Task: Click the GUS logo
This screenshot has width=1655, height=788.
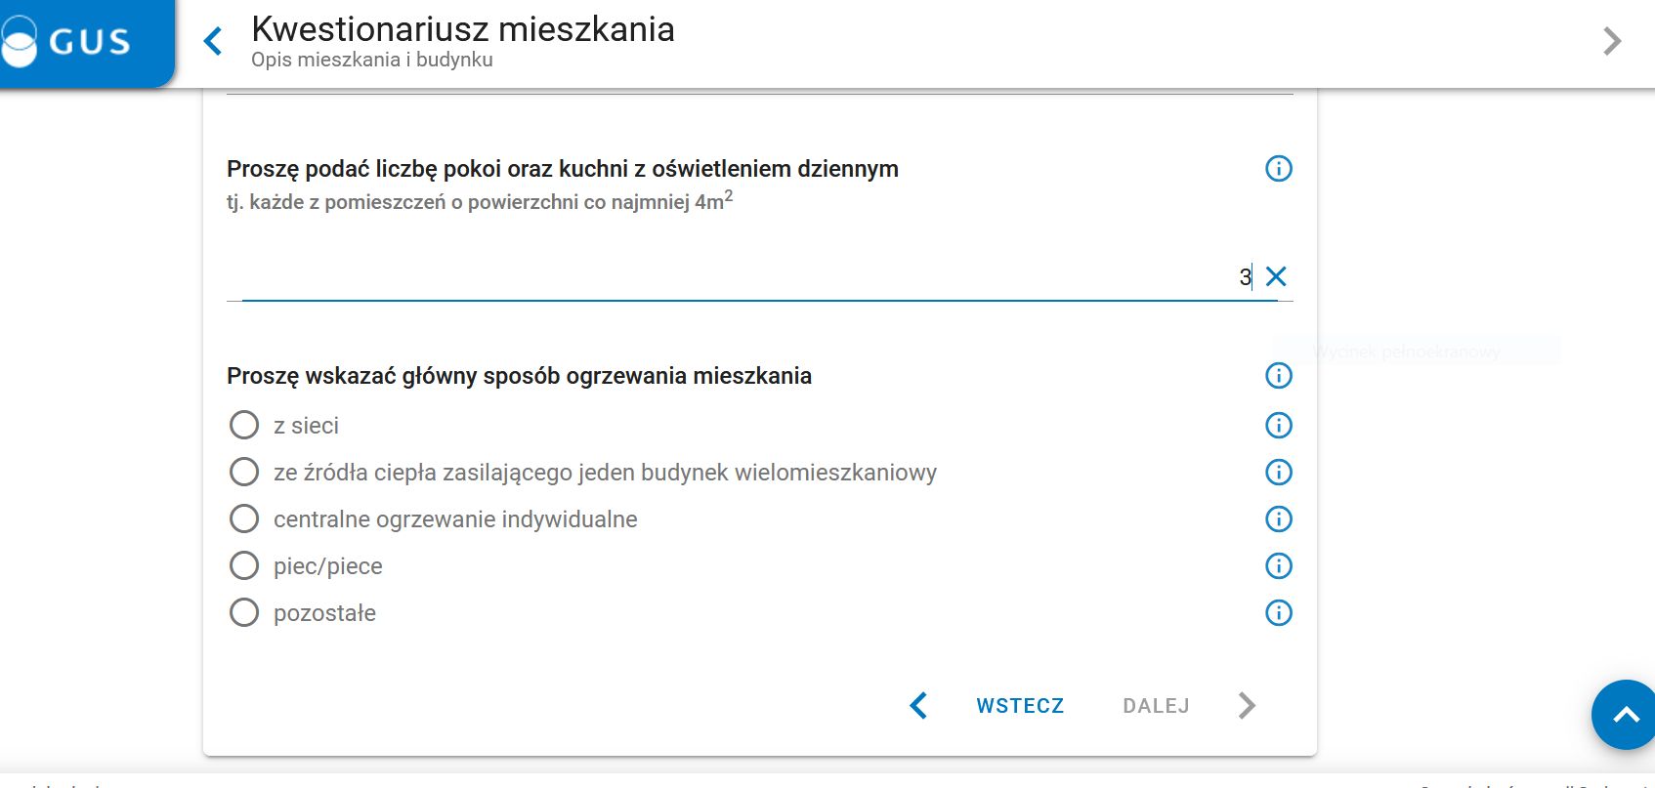Action: (x=68, y=41)
